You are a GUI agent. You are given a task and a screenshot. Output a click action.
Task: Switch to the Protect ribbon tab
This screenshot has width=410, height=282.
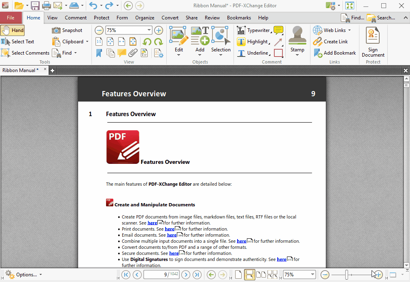click(x=102, y=18)
